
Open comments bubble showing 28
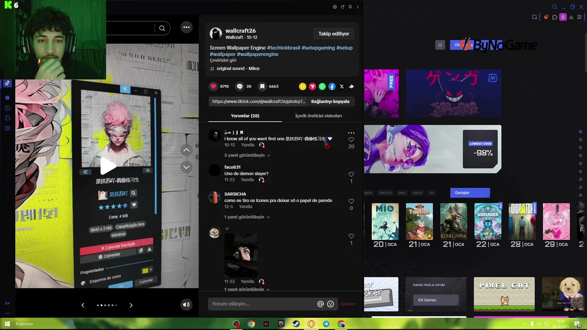pyautogui.click(x=239, y=86)
